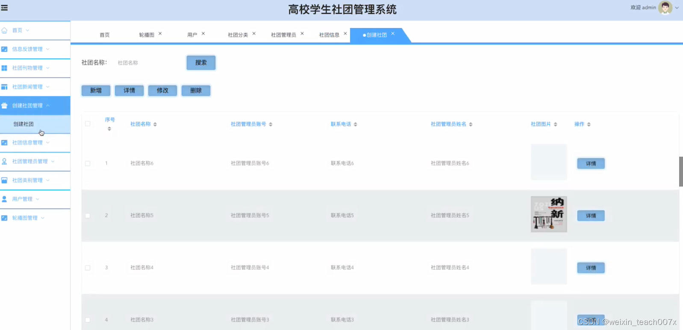Viewport: 683px width, 330px height.
Task: Click the 用户管理 user icon
Action: coord(4,199)
